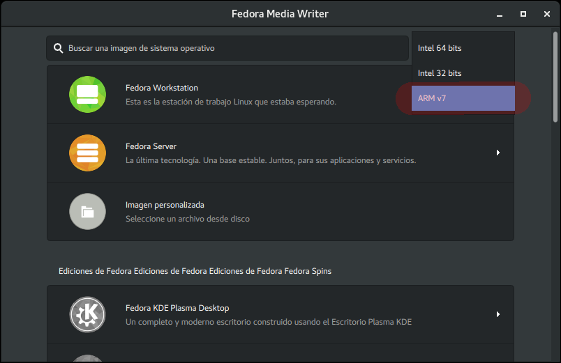The height and width of the screenshot is (363, 561).
Task: Select Intel 64 bits architecture option
Action: 463,48
